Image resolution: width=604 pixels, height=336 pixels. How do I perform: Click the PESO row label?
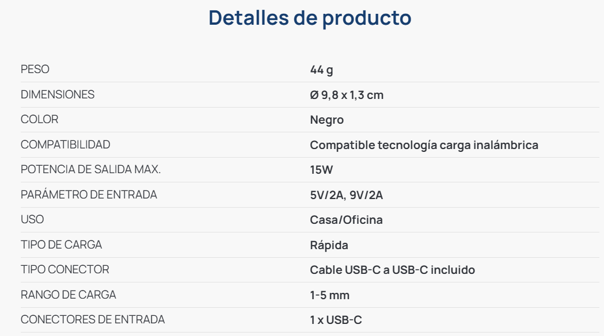[35, 69]
